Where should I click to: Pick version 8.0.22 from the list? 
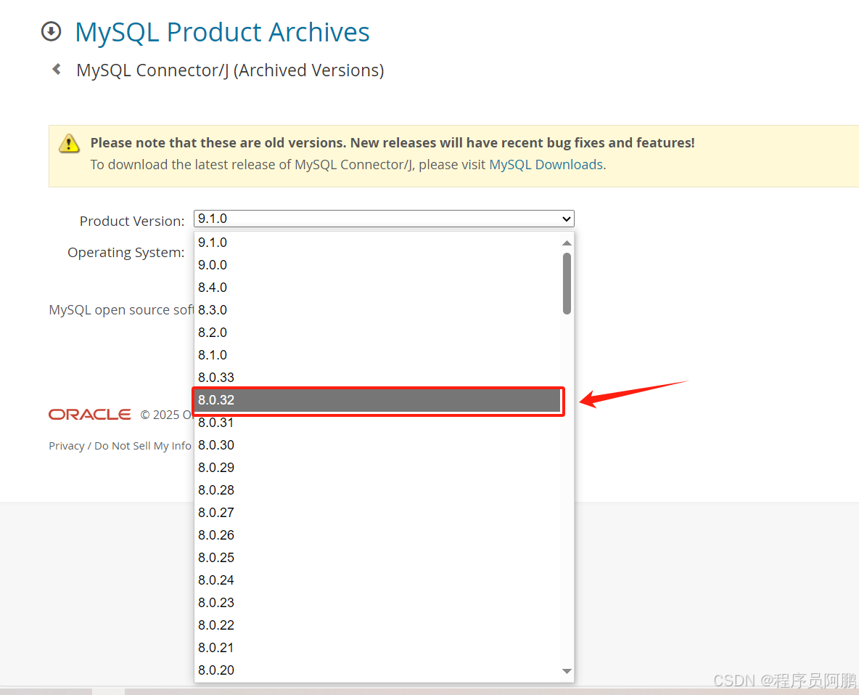(378, 625)
